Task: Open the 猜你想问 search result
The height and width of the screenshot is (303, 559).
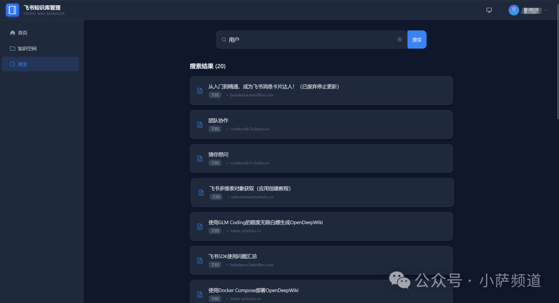Action: [x=321, y=158]
